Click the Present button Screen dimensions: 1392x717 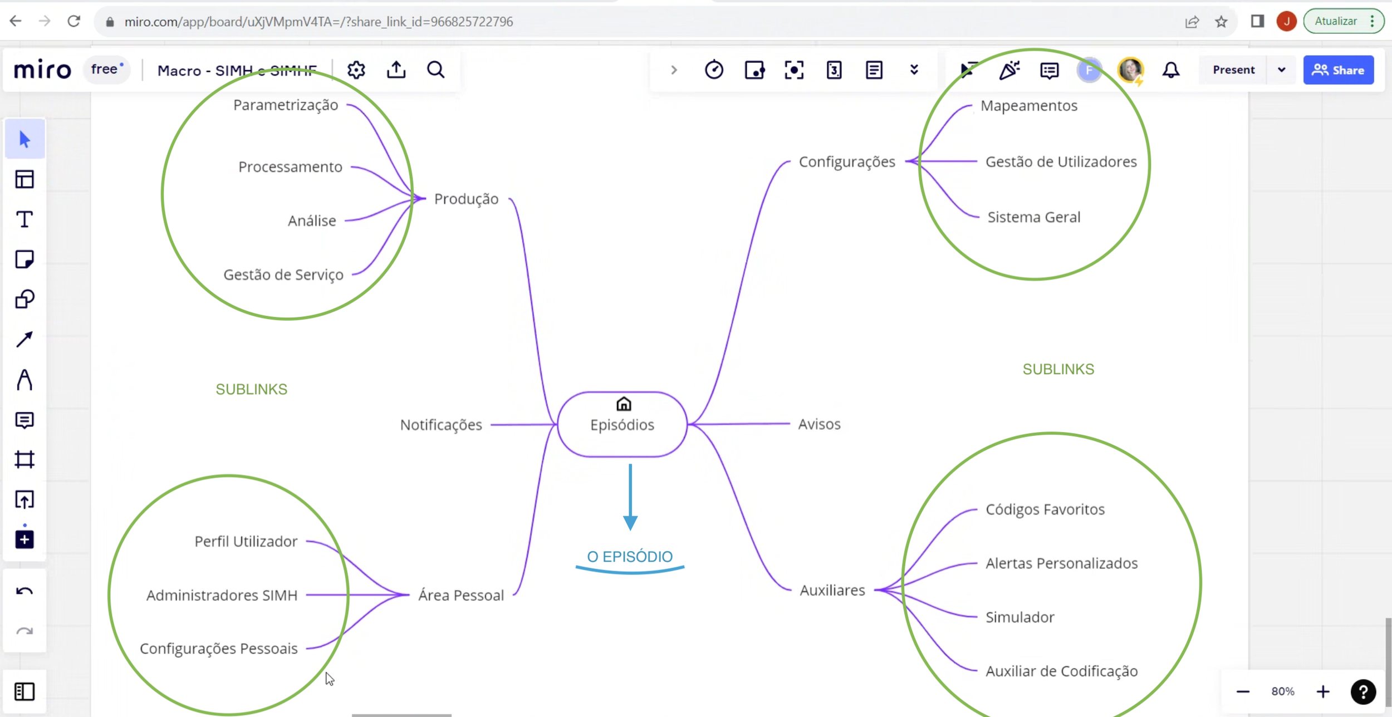point(1233,70)
